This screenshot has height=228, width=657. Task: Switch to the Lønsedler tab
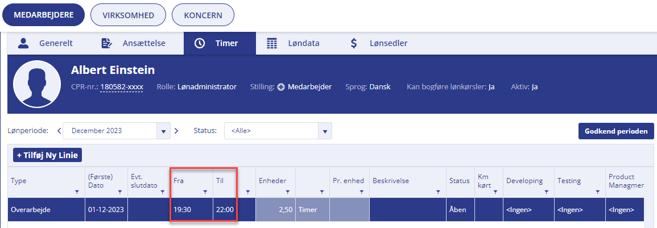pyautogui.click(x=379, y=43)
